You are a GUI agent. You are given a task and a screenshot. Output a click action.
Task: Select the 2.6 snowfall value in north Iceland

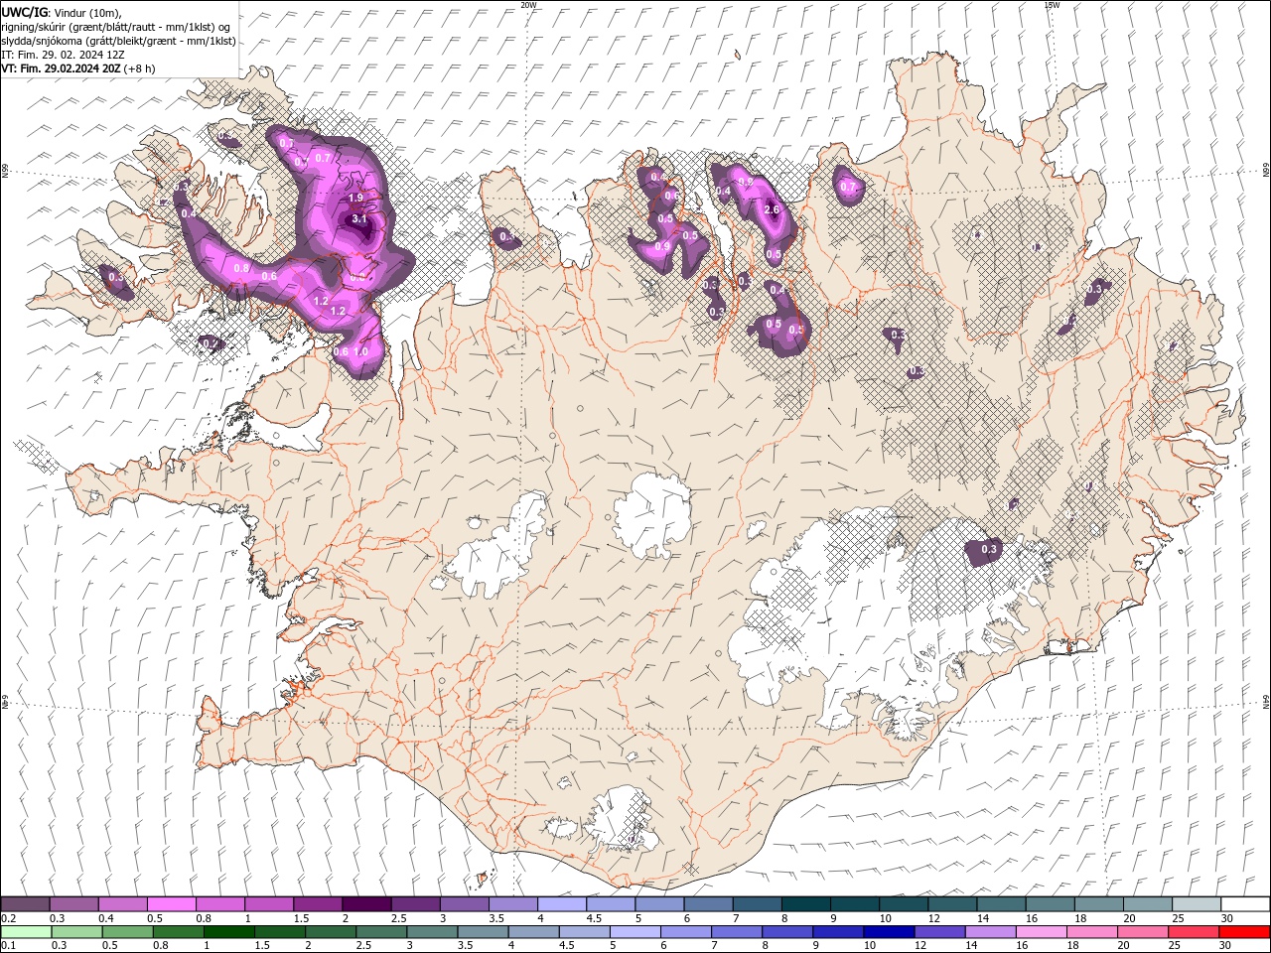[x=773, y=209]
